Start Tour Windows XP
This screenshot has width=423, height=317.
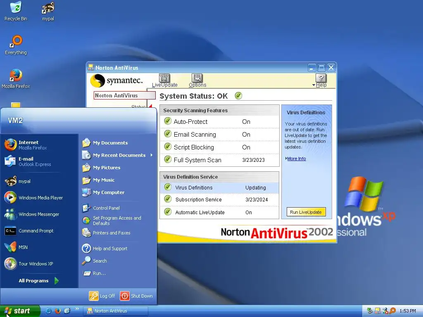click(39, 264)
